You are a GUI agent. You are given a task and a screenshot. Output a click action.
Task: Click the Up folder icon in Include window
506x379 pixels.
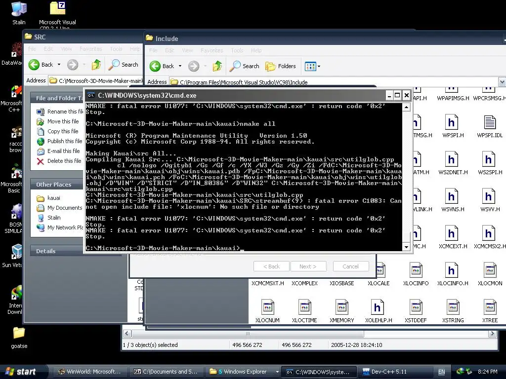pos(217,66)
